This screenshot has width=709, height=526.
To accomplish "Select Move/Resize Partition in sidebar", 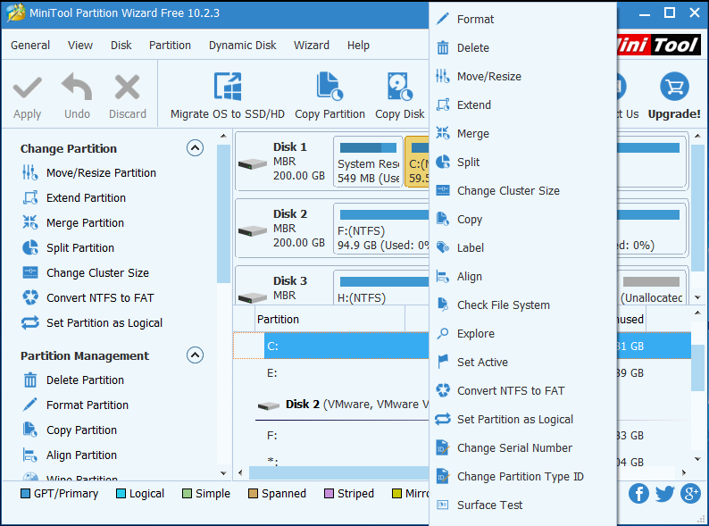I will coord(89,172).
